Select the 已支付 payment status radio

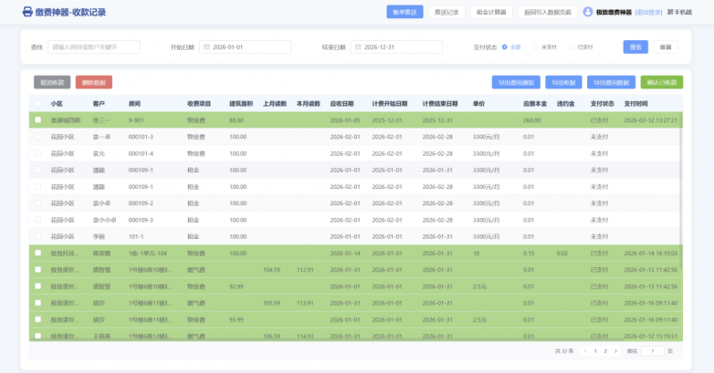coord(571,47)
